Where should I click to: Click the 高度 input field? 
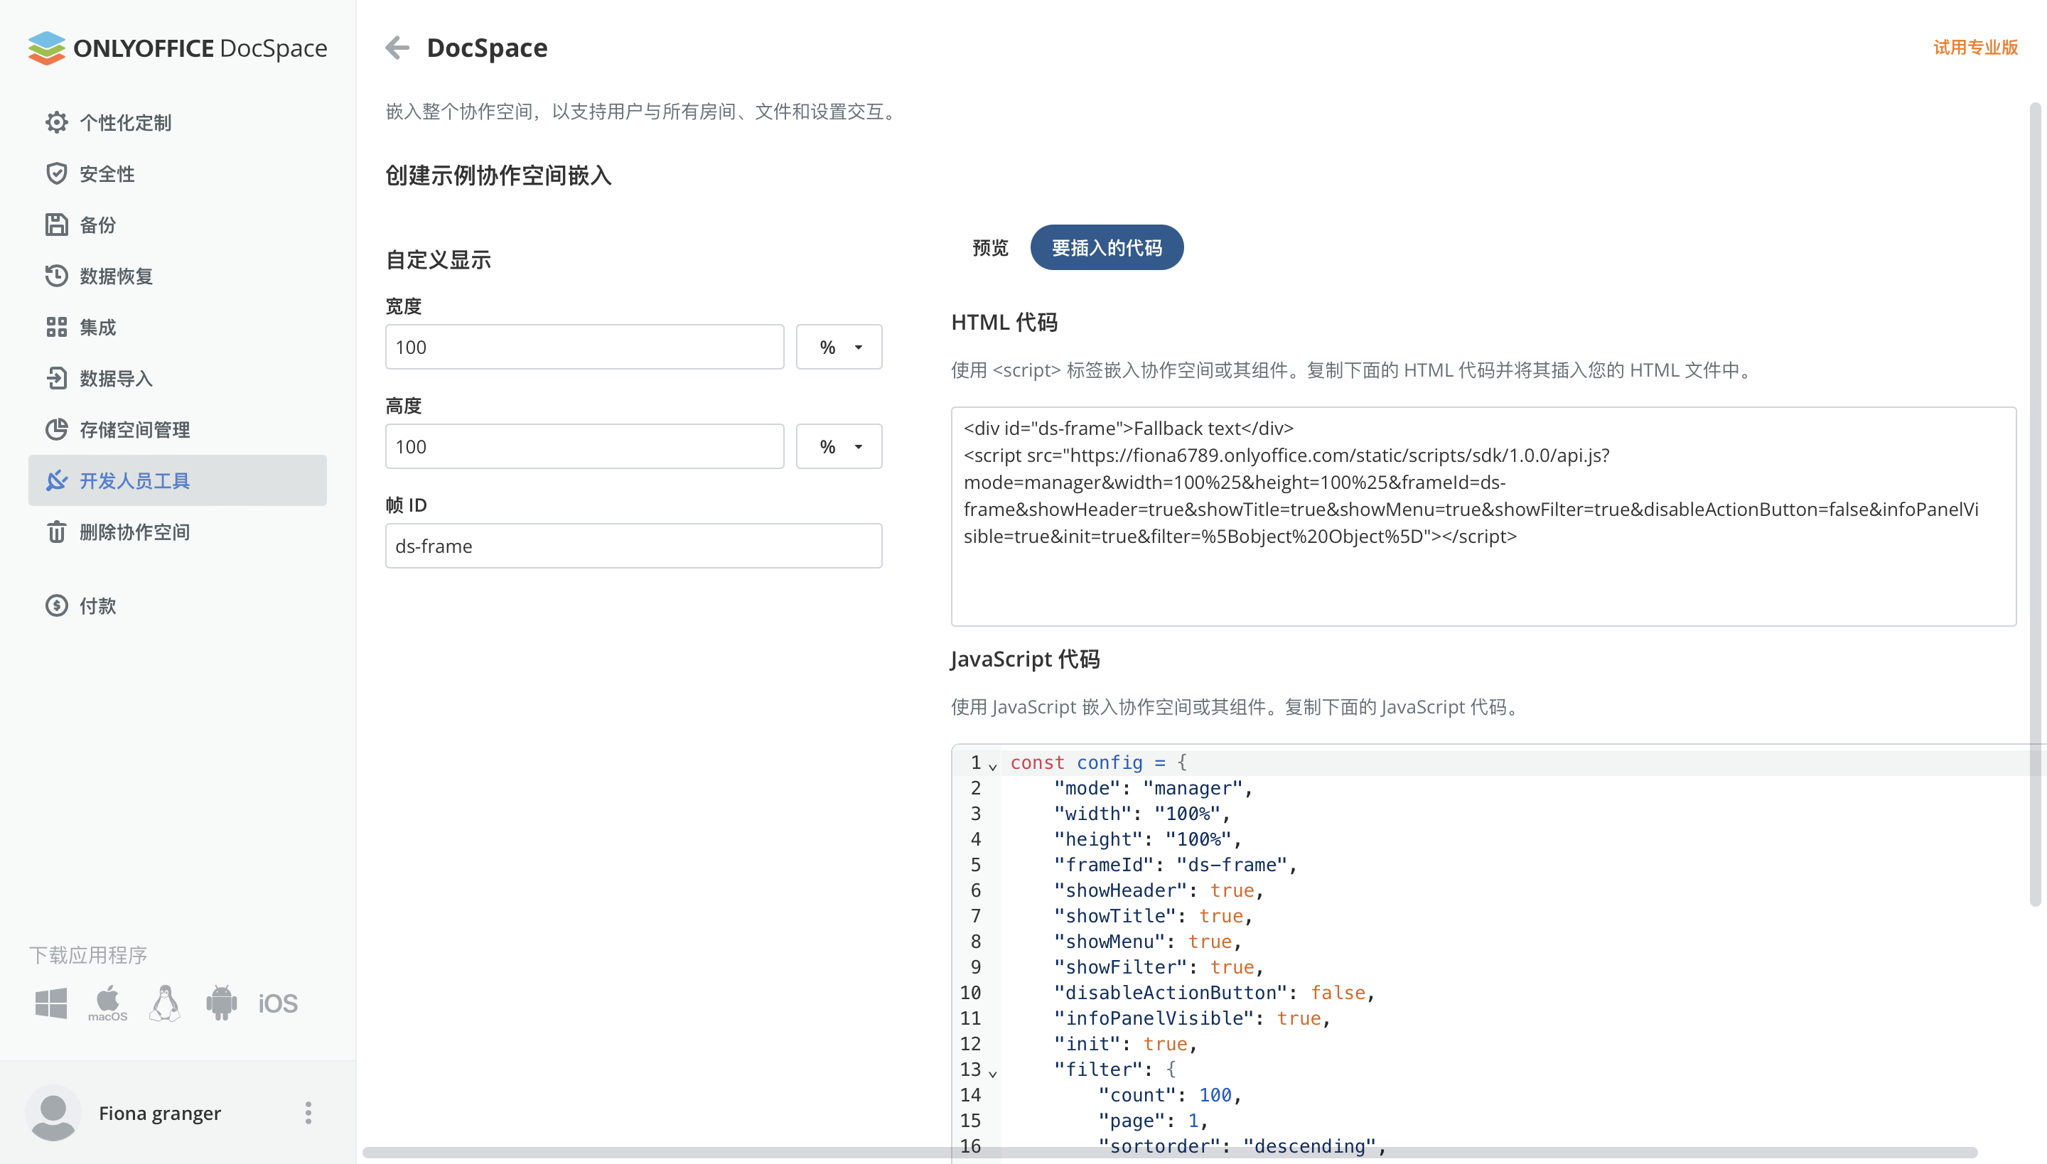point(584,446)
